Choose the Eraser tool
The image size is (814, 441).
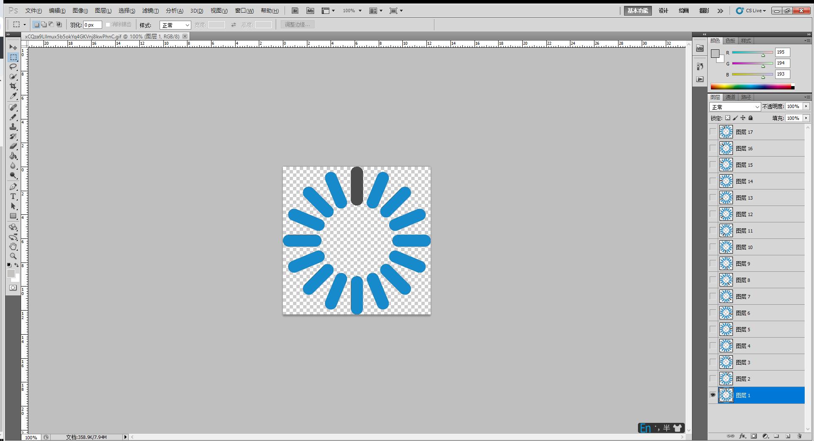13,146
